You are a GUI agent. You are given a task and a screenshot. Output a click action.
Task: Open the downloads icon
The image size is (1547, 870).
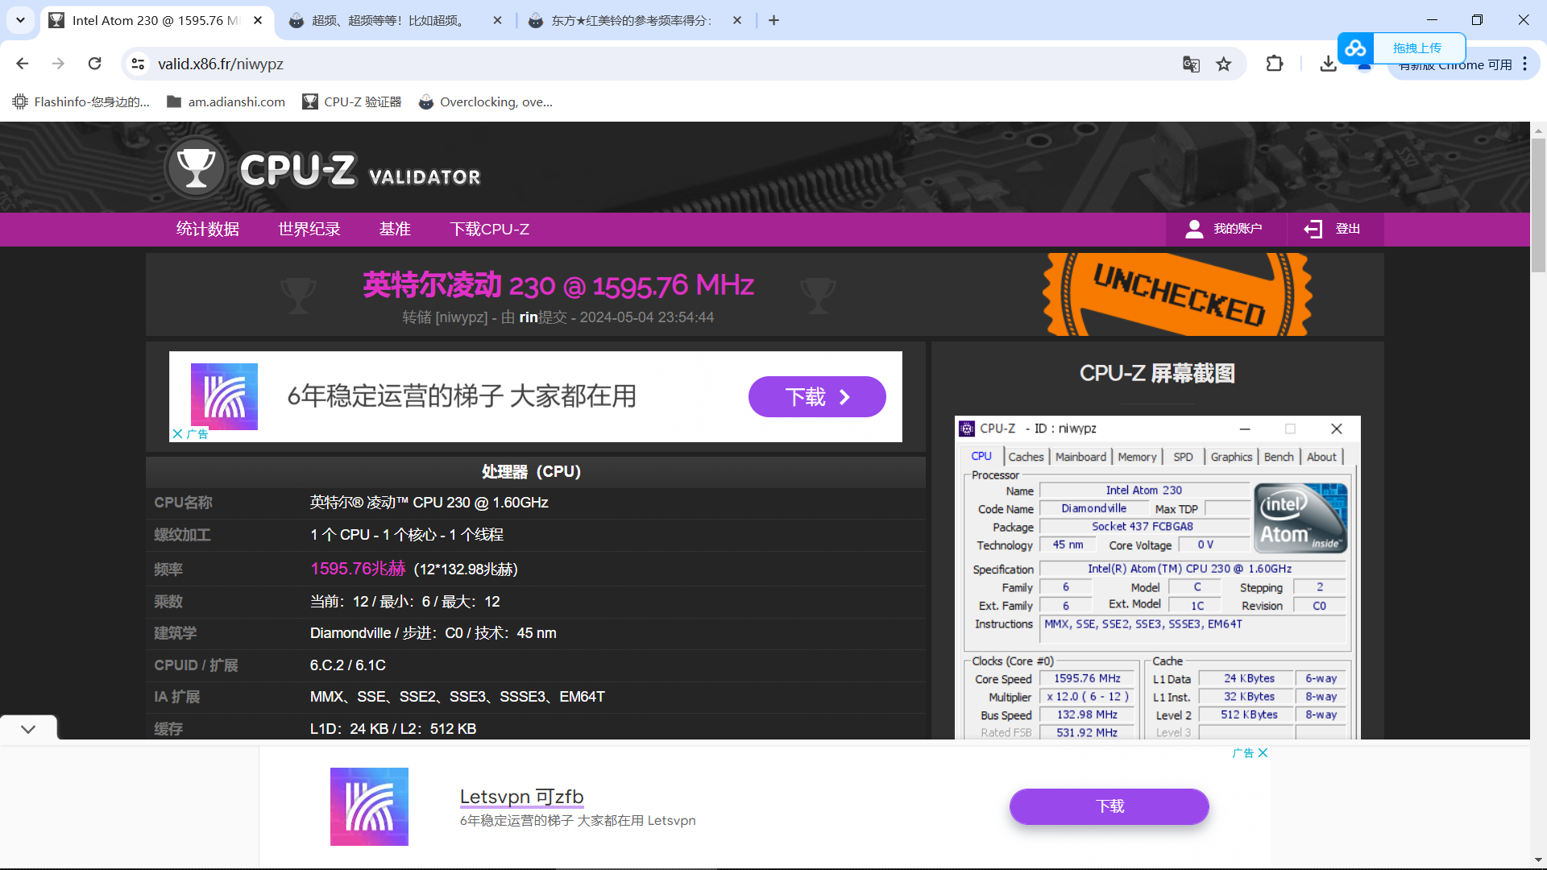click(x=1328, y=64)
